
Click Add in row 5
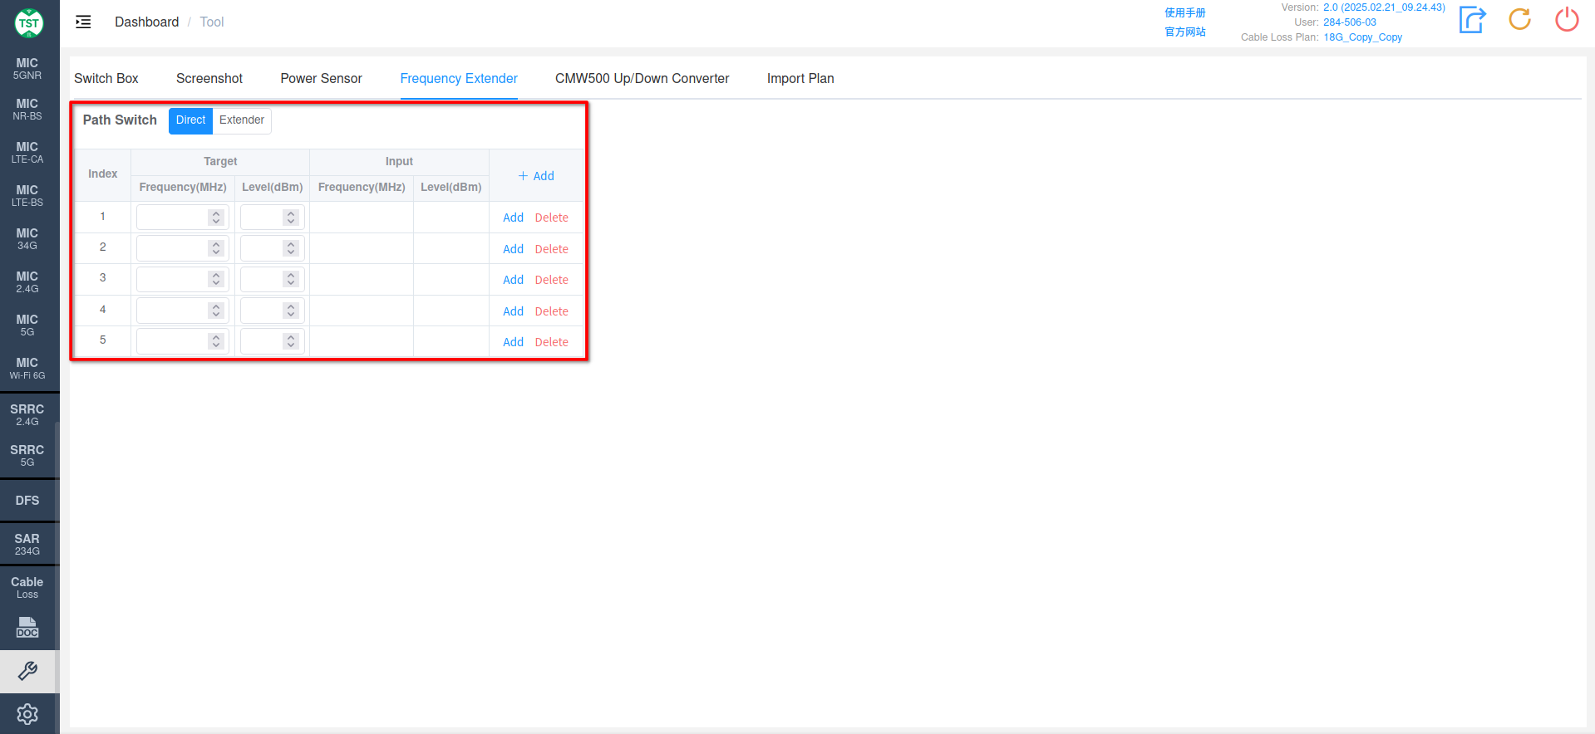pos(513,342)
